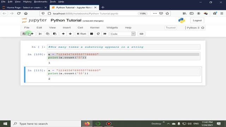
Task: Restart the kernel icon
Action: tap(98, 34)
